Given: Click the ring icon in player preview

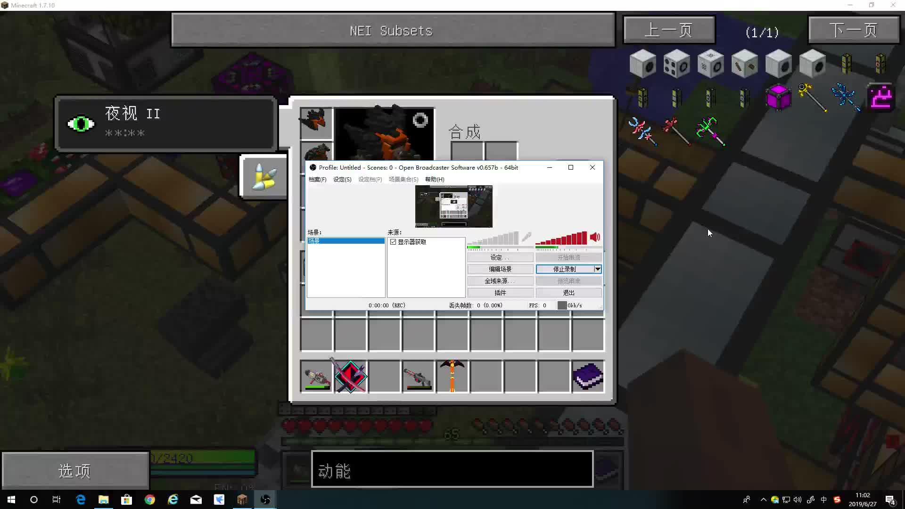Looking at the screenshot, I should pos(420,120).
